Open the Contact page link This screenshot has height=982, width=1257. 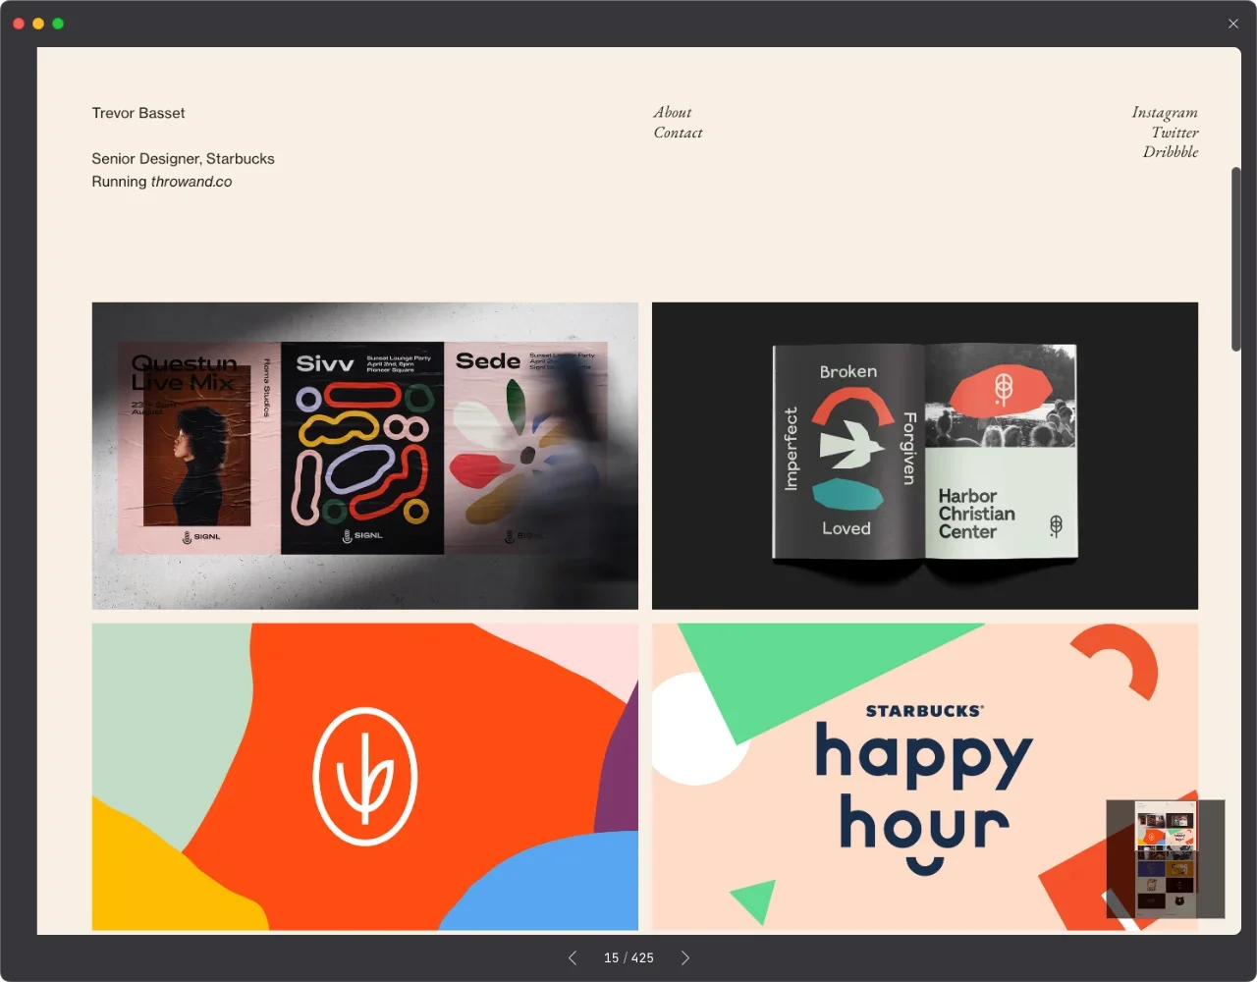(x=678, y=133)
